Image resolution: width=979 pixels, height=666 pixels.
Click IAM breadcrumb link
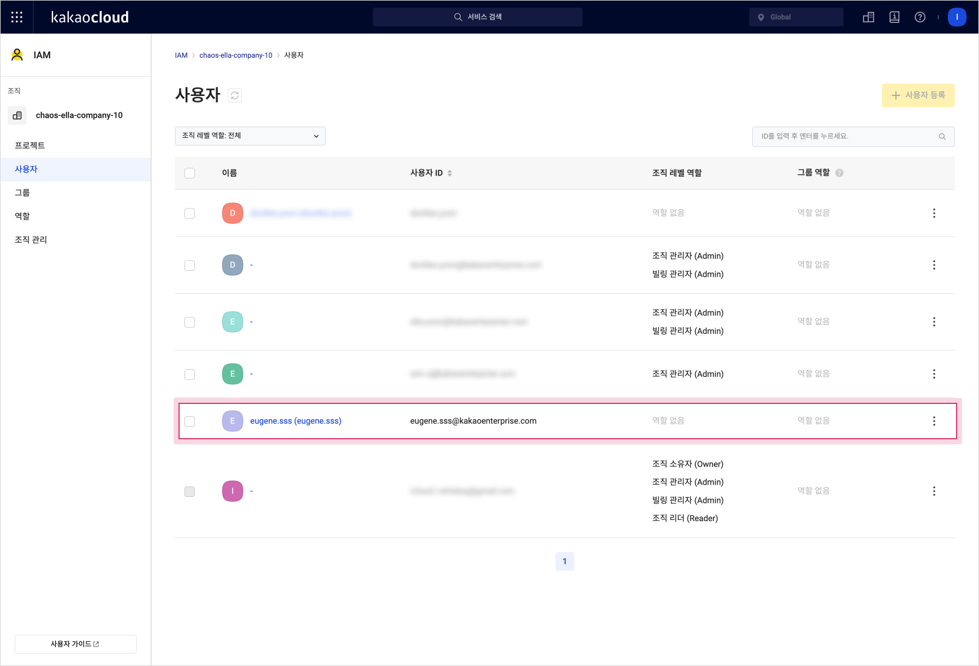pos(181,55)
